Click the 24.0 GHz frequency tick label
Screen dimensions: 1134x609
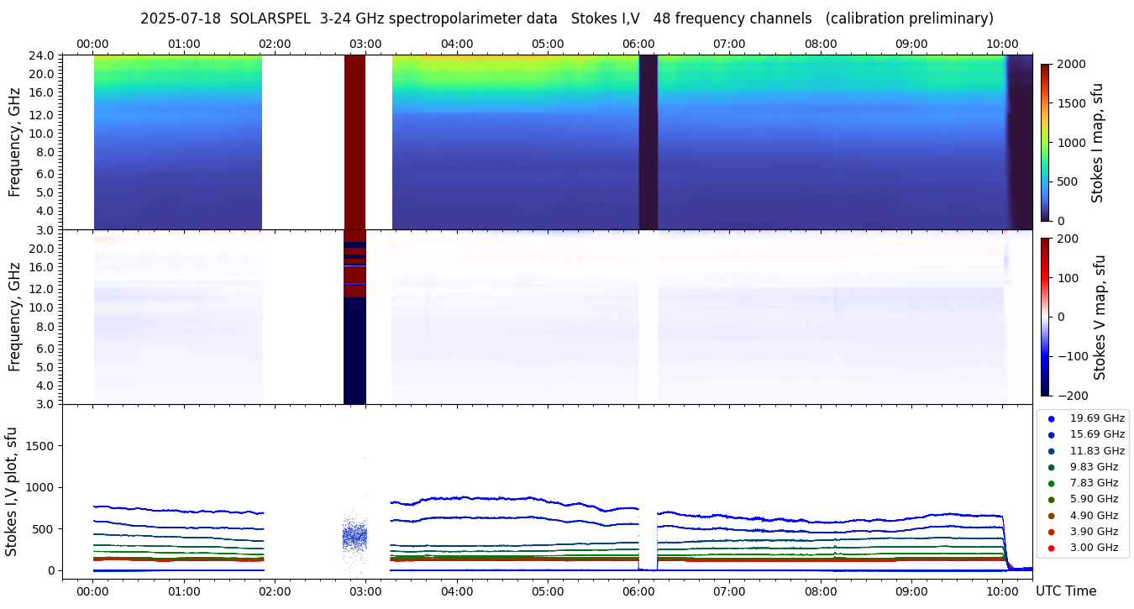click(x=43, y=56)
